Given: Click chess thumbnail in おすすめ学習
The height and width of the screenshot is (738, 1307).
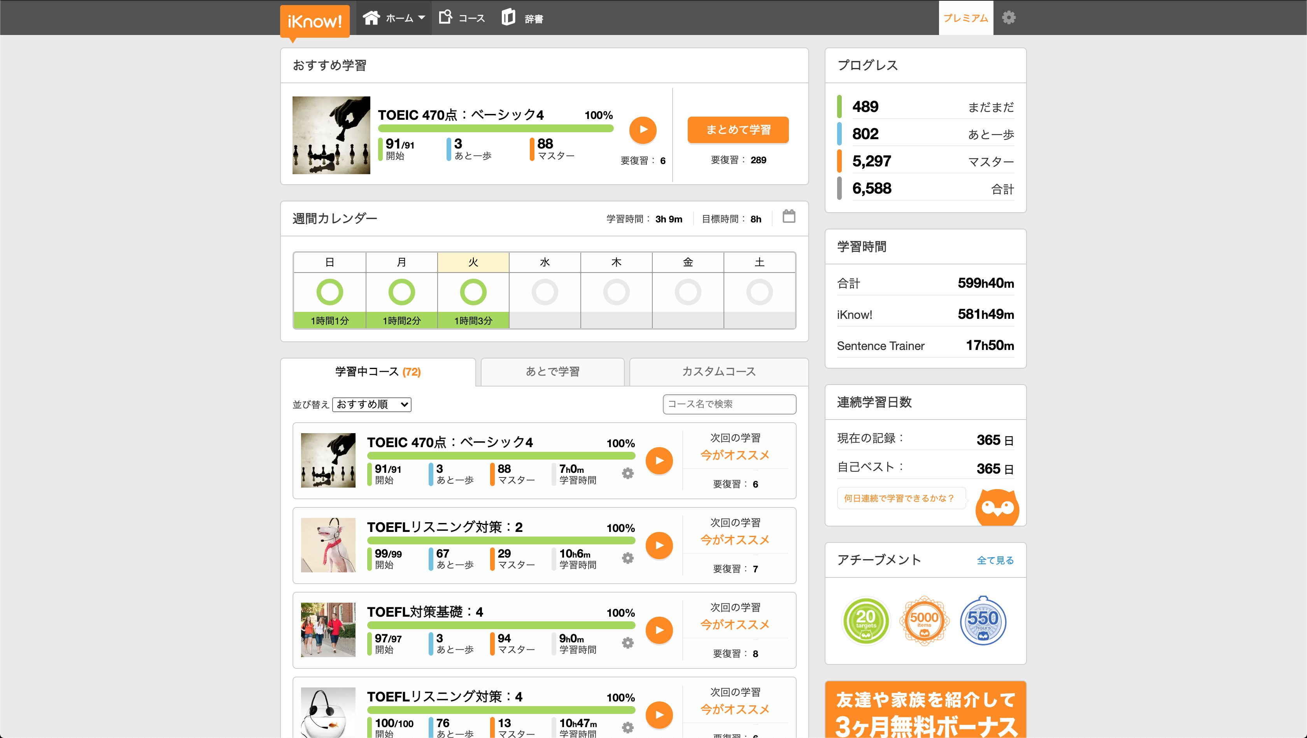Looking at the screenshot, I should (331, 135).
